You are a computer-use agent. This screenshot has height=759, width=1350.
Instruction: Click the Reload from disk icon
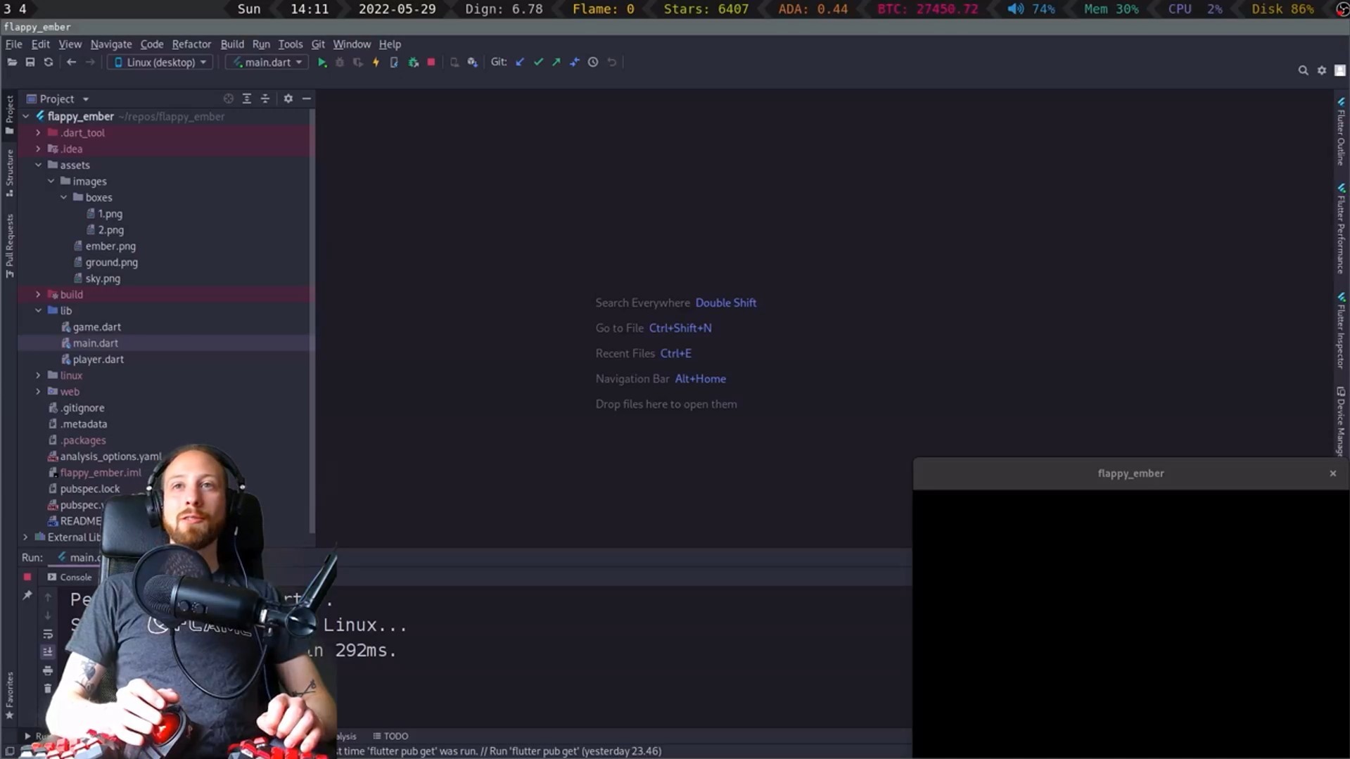pyautogui.click(x=49, y=63)
